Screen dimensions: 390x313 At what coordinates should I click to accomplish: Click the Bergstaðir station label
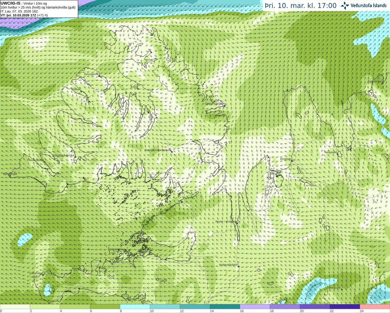331,152
